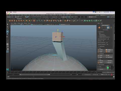Viewport: 121px width, 91px height.
Task: Activate the Multi-Cut tool
Action: (x=101, y=61)
